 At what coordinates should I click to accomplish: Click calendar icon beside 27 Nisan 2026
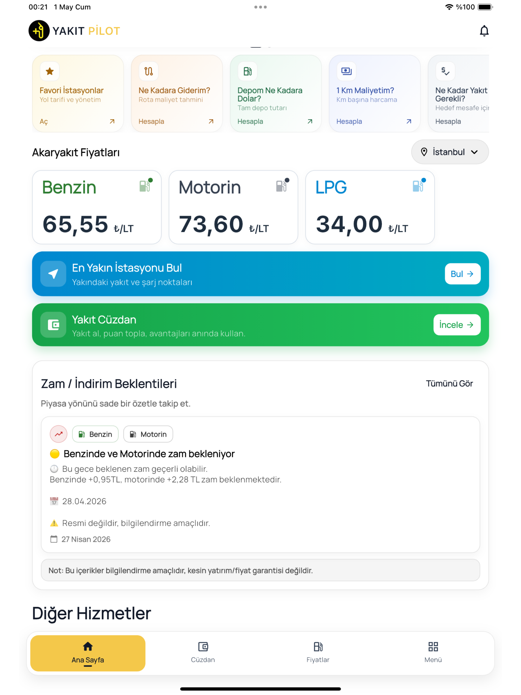(54, 539)
